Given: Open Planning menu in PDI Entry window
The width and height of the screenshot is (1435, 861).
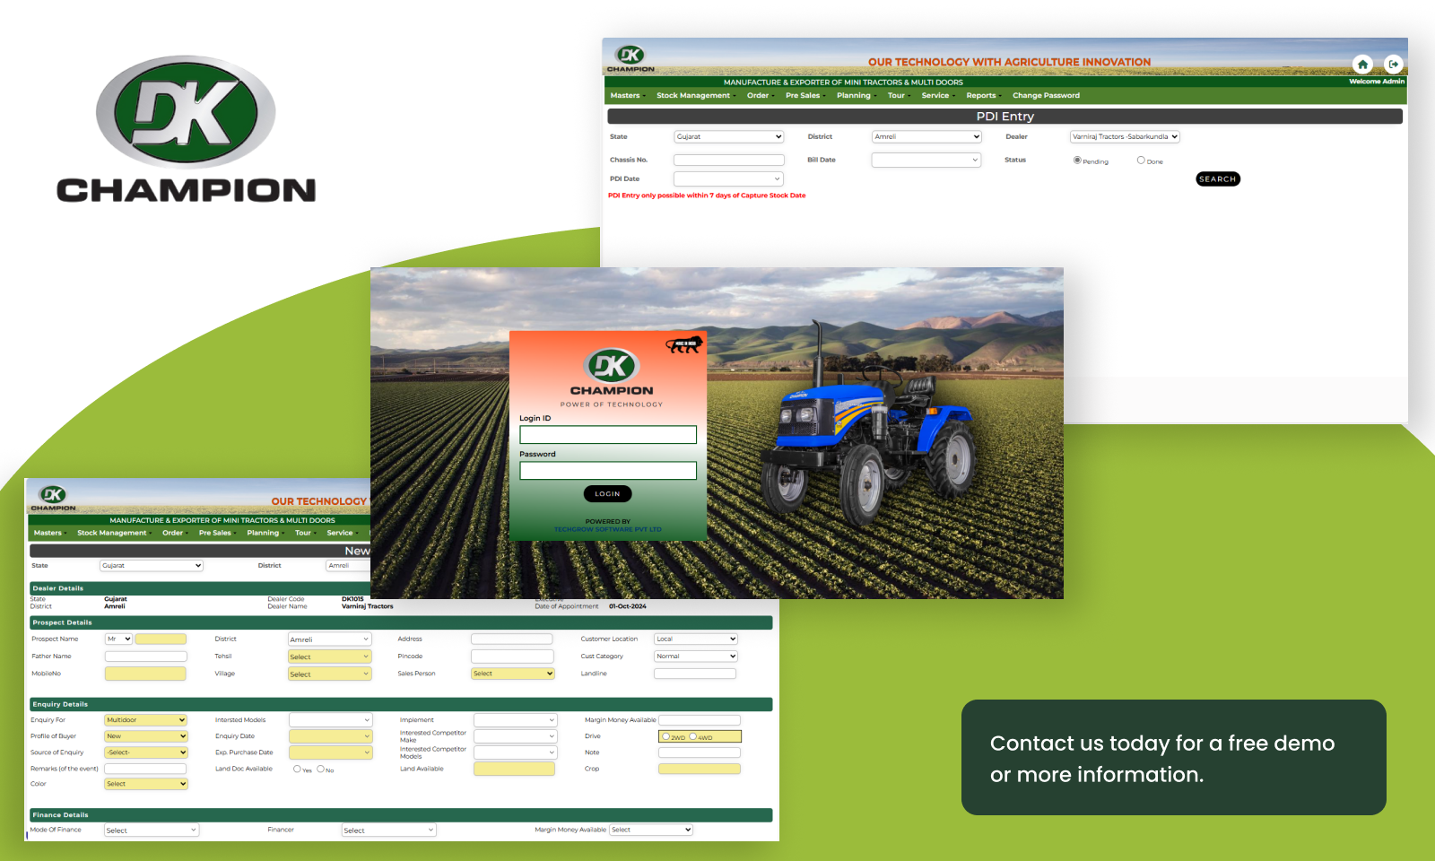Looking at the screenshot, I should tap(856, 96).
